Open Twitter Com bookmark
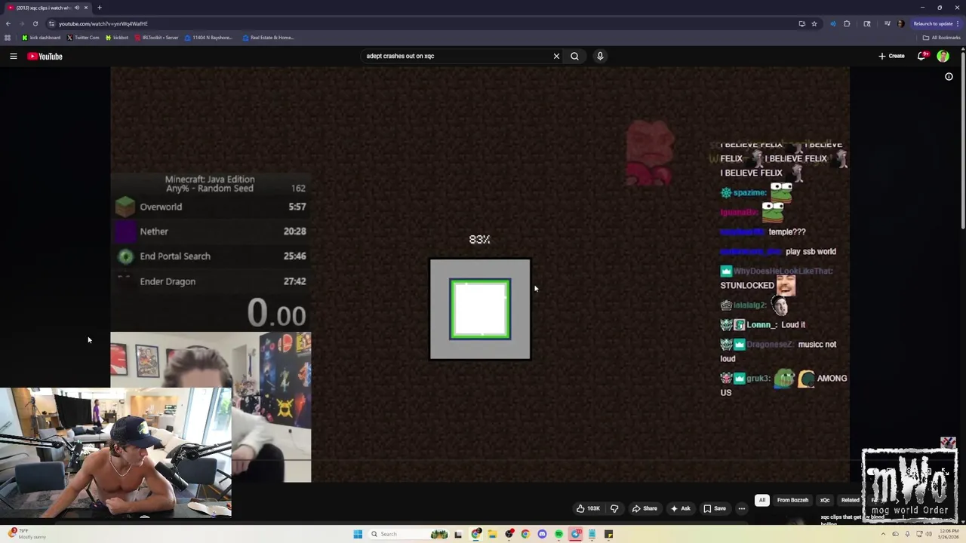The height and width of the screenshot is (543, 966). [83, 38]
